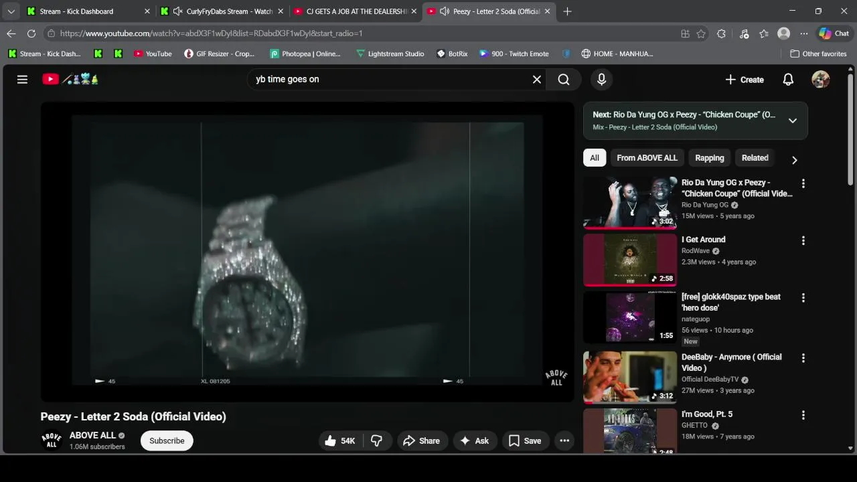Viewport: 857px width, 482px height.
Task: Open the ABOVE ALL channel avatar
Action: click(x=52, y=440)
